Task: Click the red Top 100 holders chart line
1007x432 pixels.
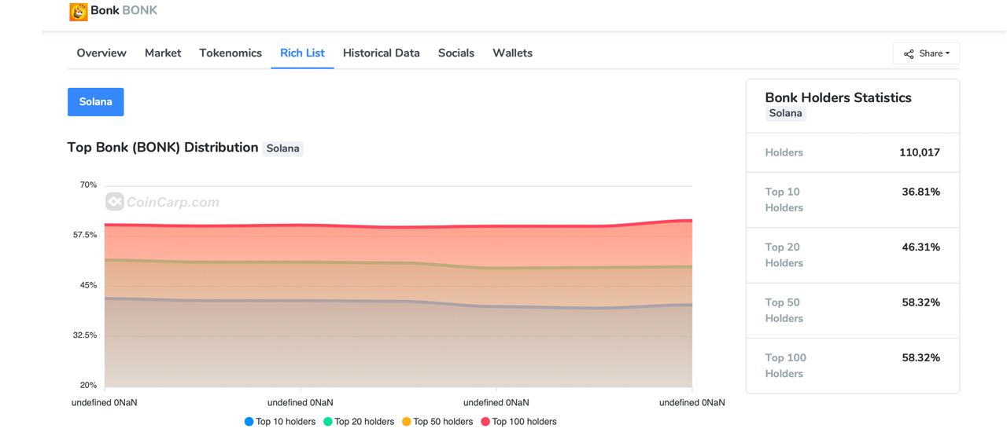Action: [x=398, y=227]
